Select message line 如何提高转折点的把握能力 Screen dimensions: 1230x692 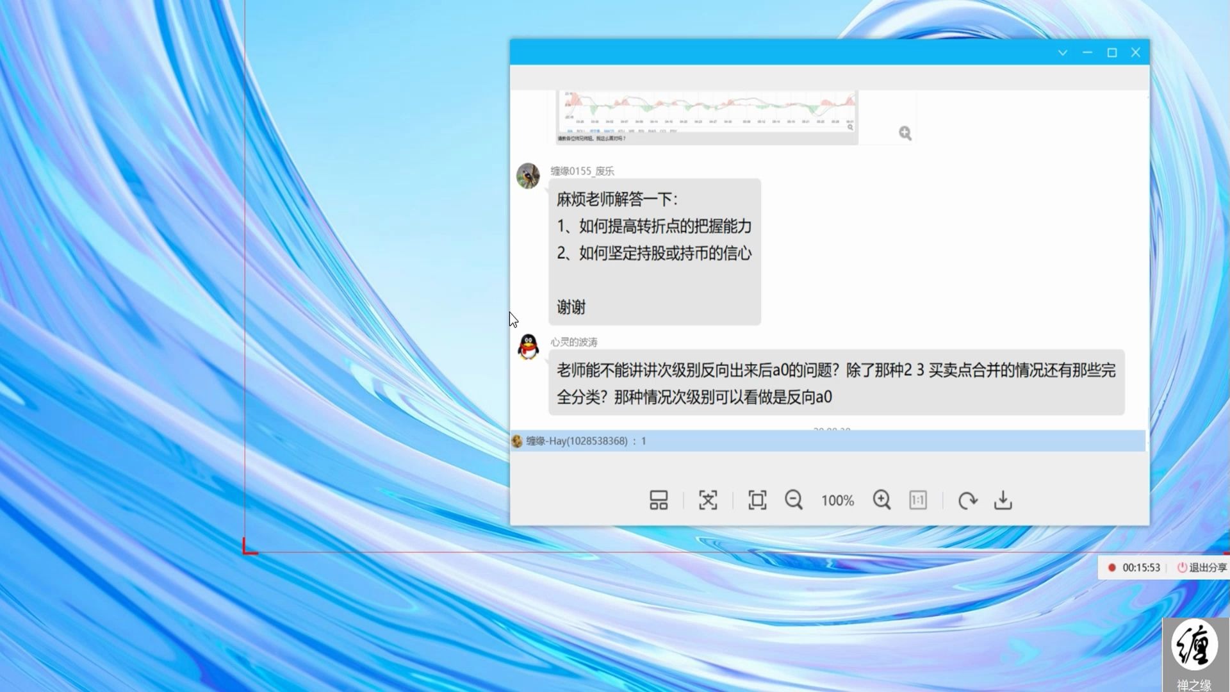[654, 226]
